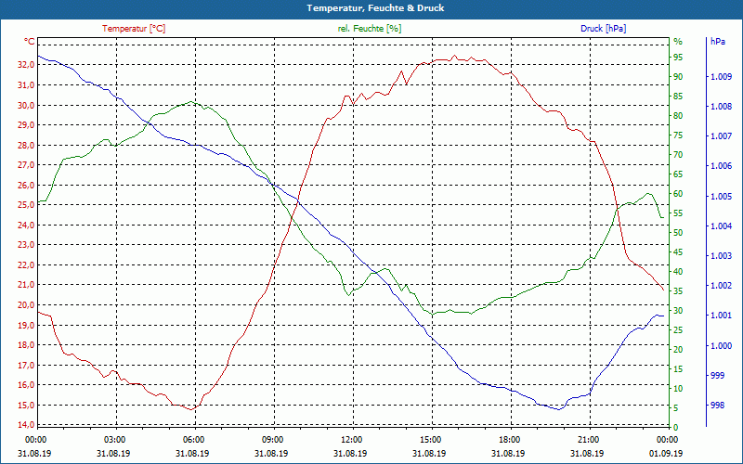
Task: Select the red 'Temperatur [°C]' legend label
Action: [x=134, y=29]
